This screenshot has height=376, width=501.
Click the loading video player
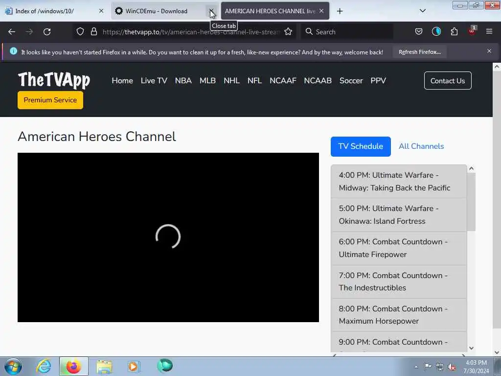(x=168, y=237)
